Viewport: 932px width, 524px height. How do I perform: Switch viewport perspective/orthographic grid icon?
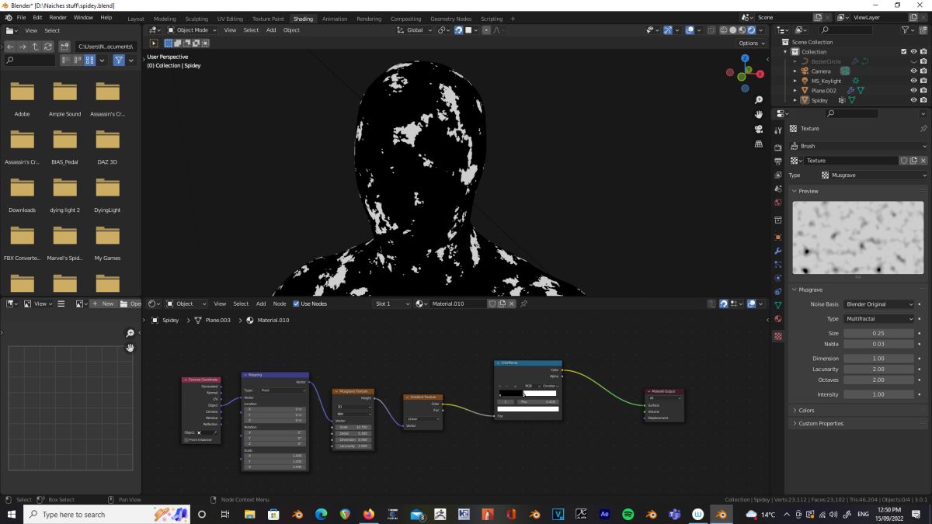759,144
